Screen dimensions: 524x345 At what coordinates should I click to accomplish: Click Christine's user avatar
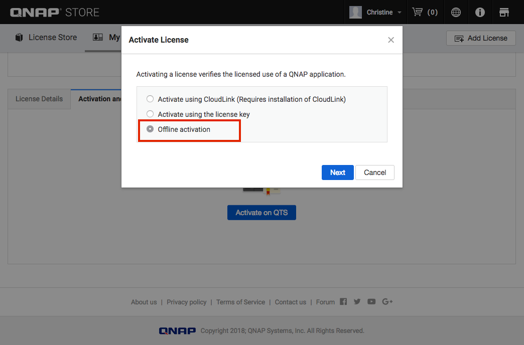tap(355, 13)
